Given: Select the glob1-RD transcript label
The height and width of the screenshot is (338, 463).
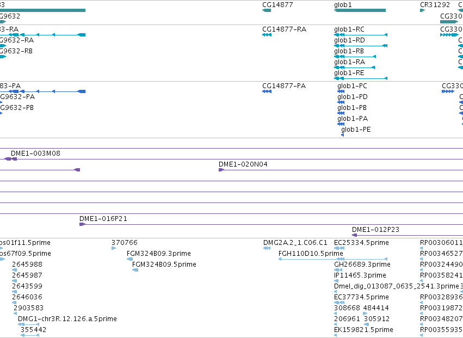Looking at the screenshot, I should tap(349, 40).
